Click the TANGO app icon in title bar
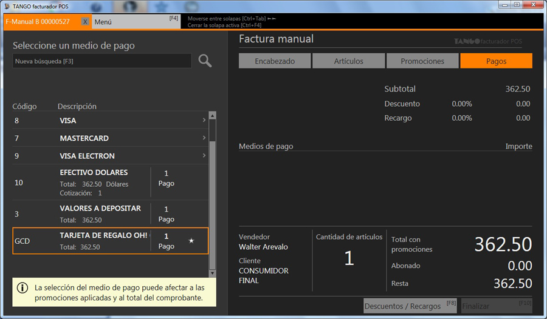This screenshot has height=319, width=547. [x=7, y=6]
